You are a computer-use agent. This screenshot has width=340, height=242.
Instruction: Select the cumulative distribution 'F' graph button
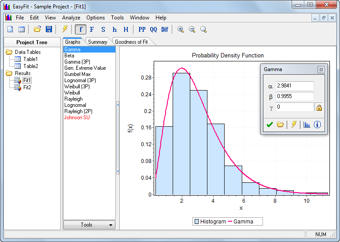tap(92, 30)
